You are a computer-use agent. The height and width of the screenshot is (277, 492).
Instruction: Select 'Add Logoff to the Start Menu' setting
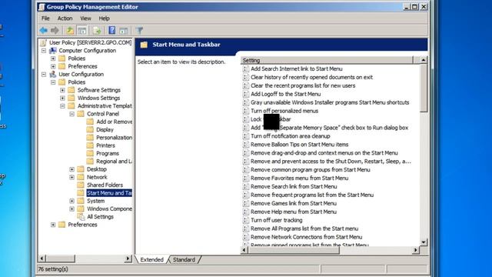[285, 94]
